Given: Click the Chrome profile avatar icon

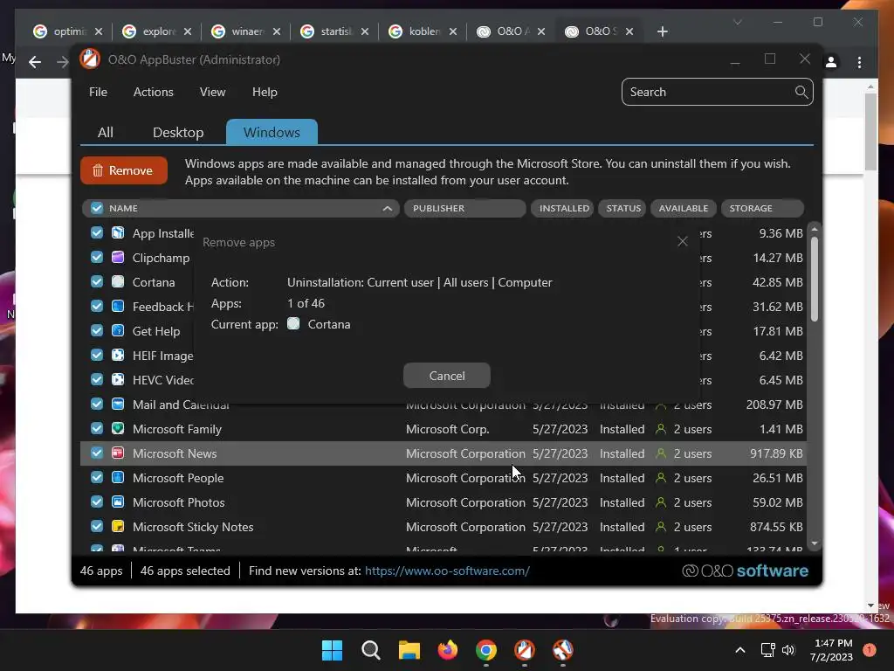Looking at the screenshot, I should pos(831,62).
